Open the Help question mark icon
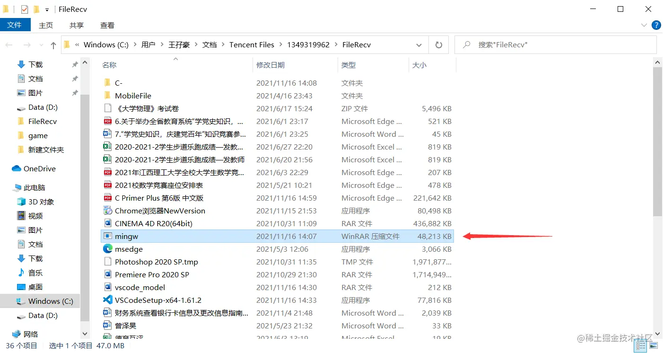This screenshot has height=353, width=663. (x=656, y=25)
